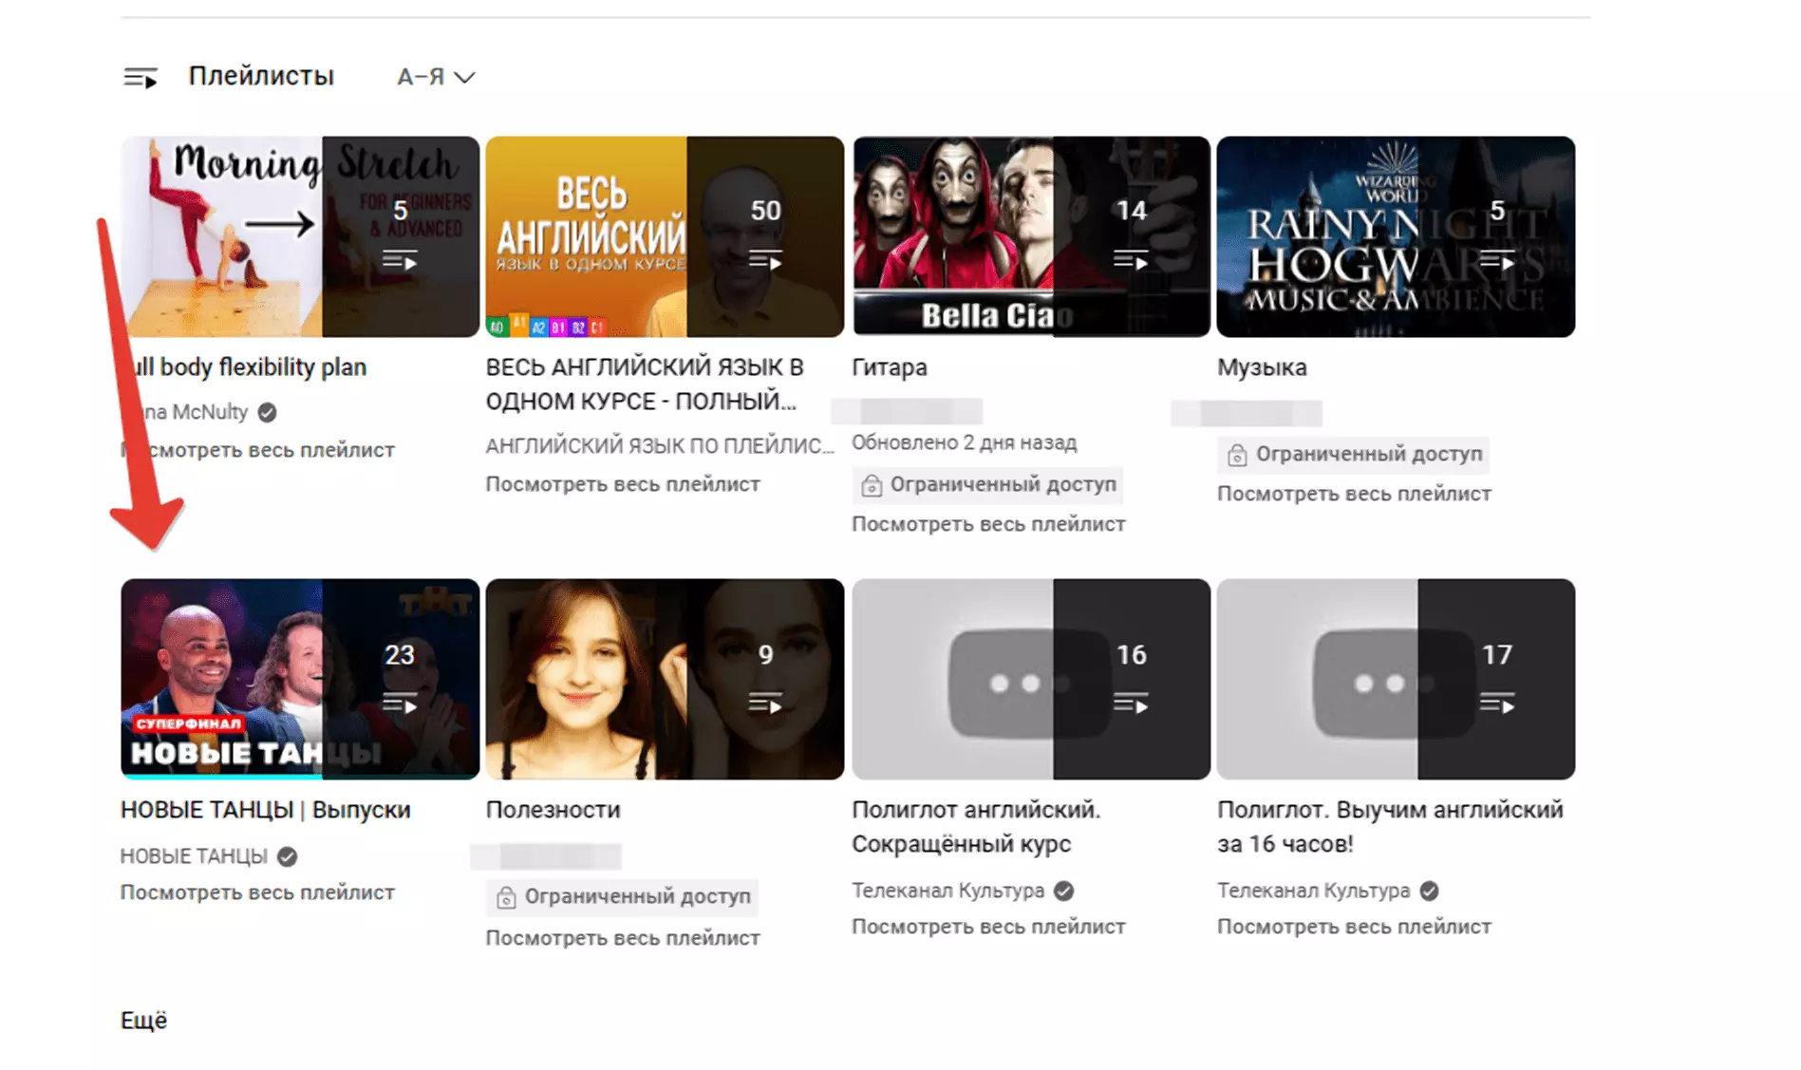Click the playlist icon under the 50 count
Image resolution: width=1801 pixels, height=1070 pixels.
(765, 260)
